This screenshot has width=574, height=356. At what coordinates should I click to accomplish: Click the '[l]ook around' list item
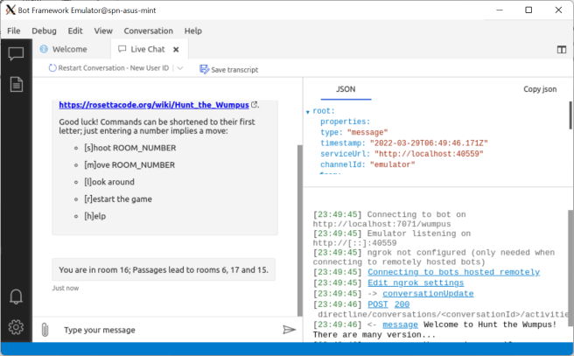109,182
